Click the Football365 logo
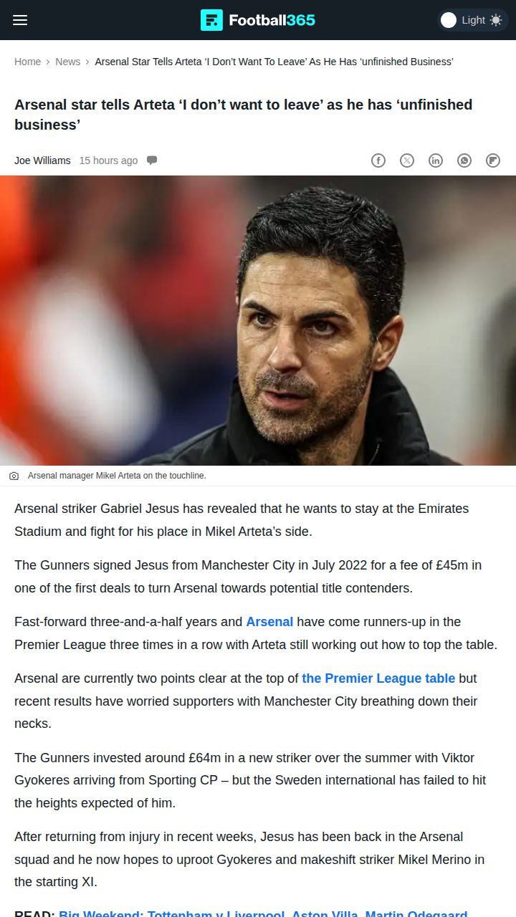516x917 pixels. pos(258,20)
